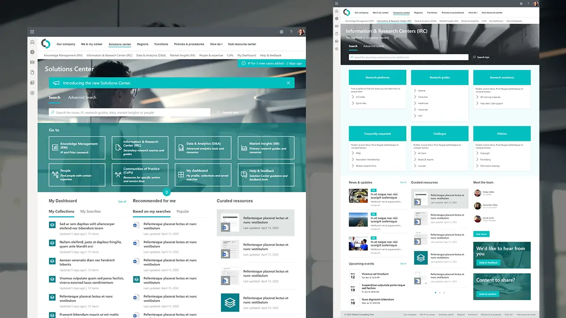Select second carousel dot under Curated resources
Viewport: 566px width, 318px height.
point(439,292)
